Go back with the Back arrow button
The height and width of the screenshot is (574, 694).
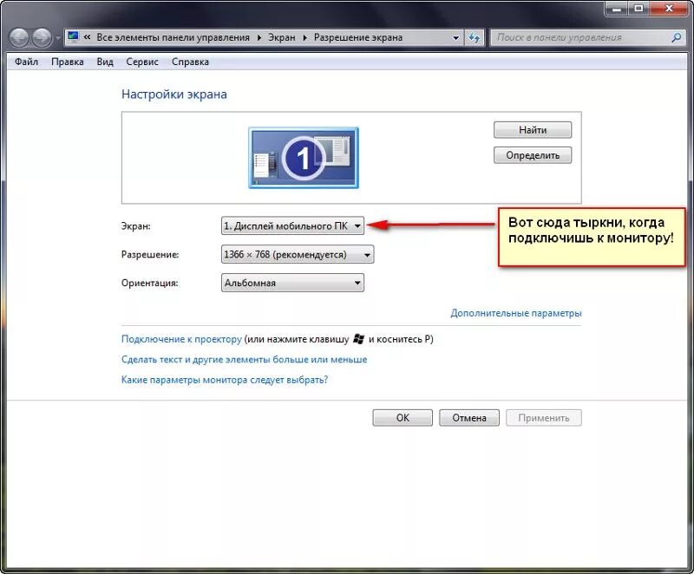[x=18, y=37]
